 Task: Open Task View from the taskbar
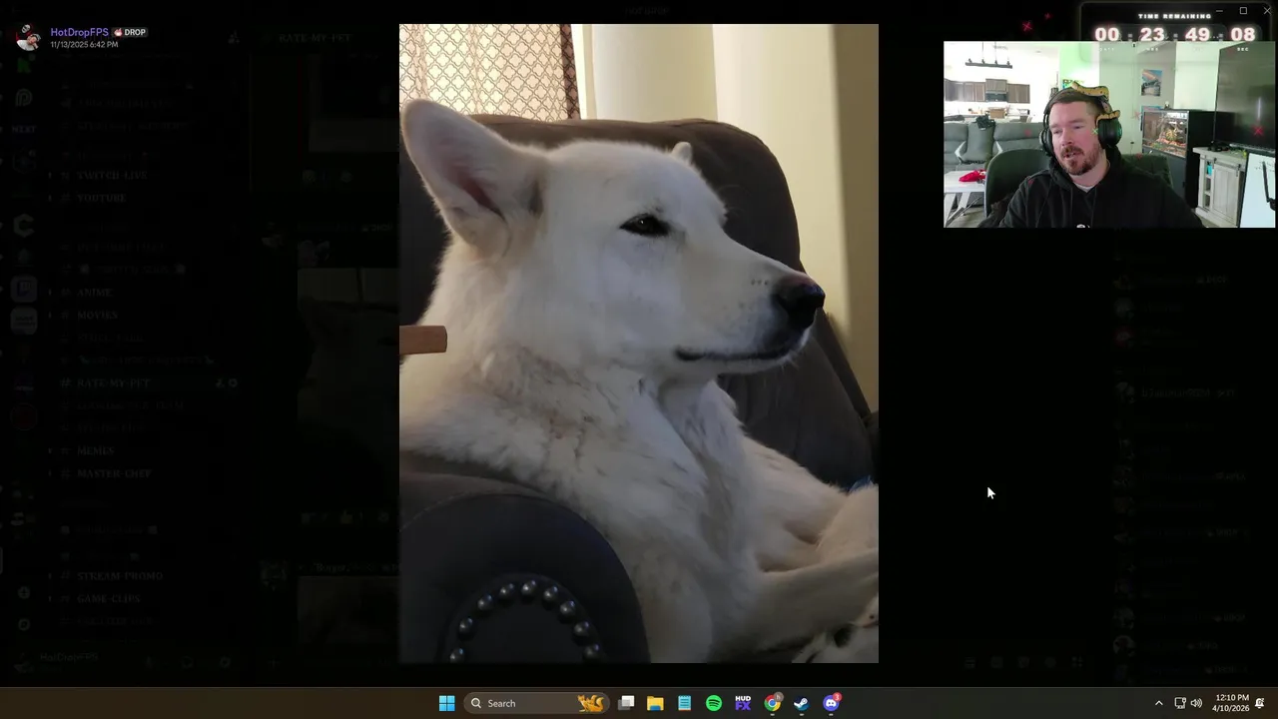626,703
